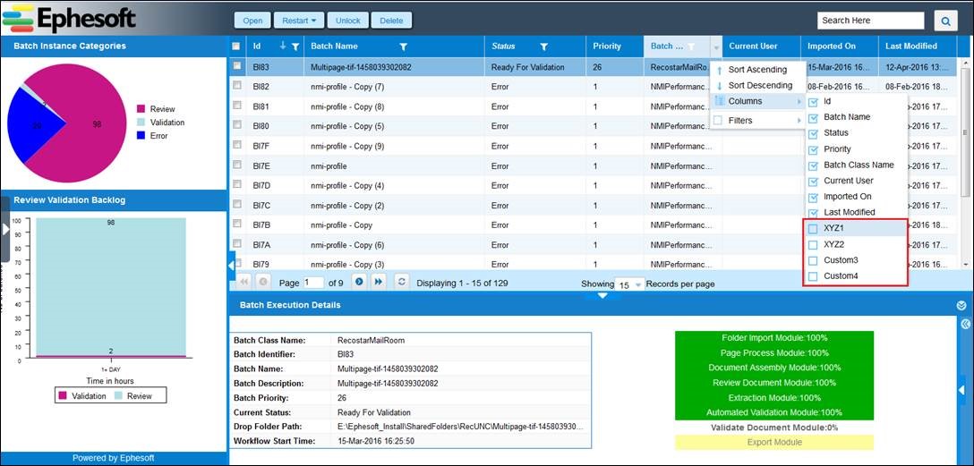Click the Open button
974x466 pixels.
[252, 21]
